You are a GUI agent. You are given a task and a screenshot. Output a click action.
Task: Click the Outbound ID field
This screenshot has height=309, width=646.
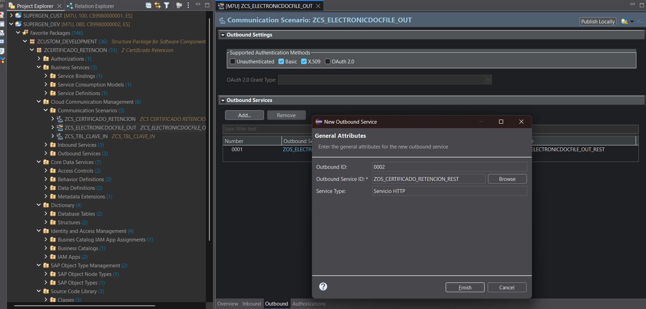[449, 167]
